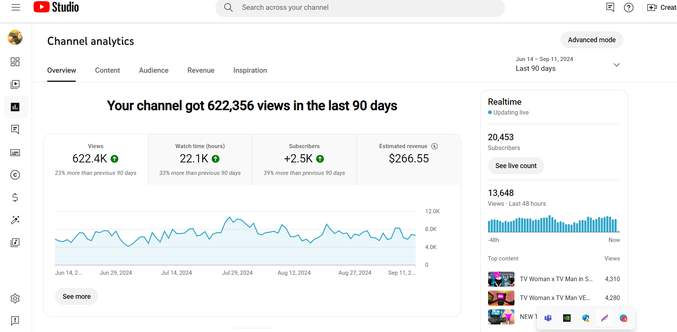The image size is (677, 332).
Task: Click the Realtime 48-hour bar chart
Action: coord(554,224)
